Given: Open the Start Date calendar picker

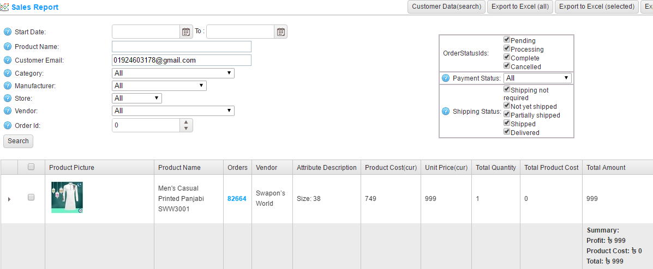Looking at the screenshot, I should click(x=186, y=32).
